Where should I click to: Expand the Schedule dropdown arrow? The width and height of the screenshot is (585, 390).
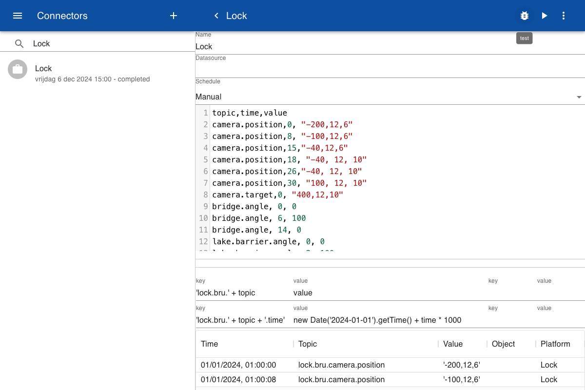tap(579, 97)
